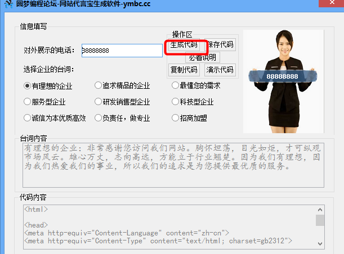Click the spokesperson preview image
344x254 pixels.
pos(283,81)
